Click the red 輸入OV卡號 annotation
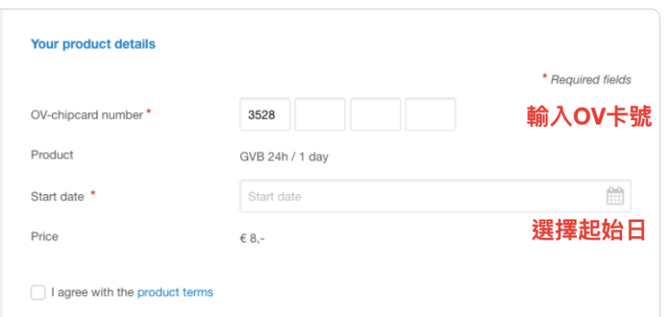 tap(589, 117)
